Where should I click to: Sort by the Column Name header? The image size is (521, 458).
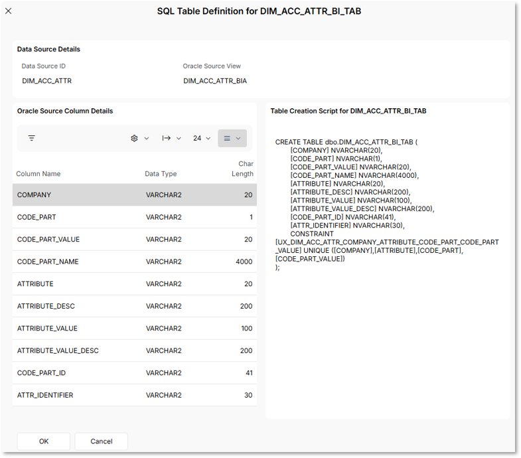click(38, 173)
